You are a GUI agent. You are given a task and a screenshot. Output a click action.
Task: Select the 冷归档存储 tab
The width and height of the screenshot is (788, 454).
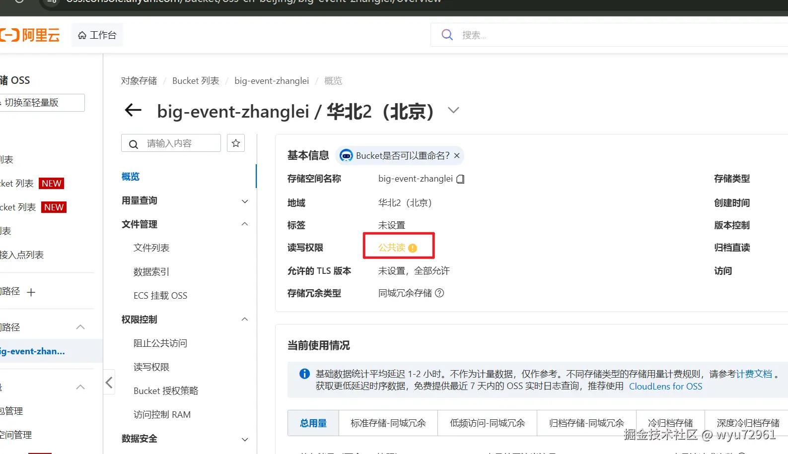tap(670, 423)
